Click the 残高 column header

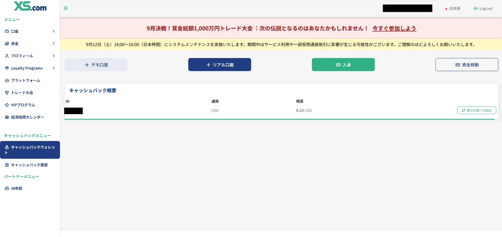tap(300, 101)
